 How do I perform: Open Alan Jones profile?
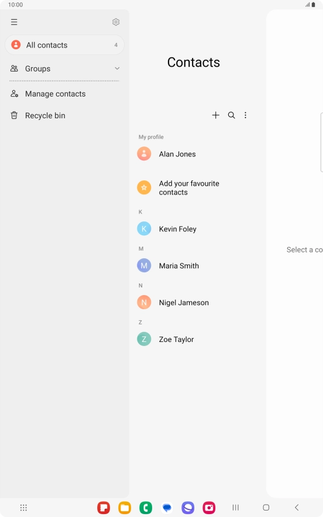[x=194, y=154]
